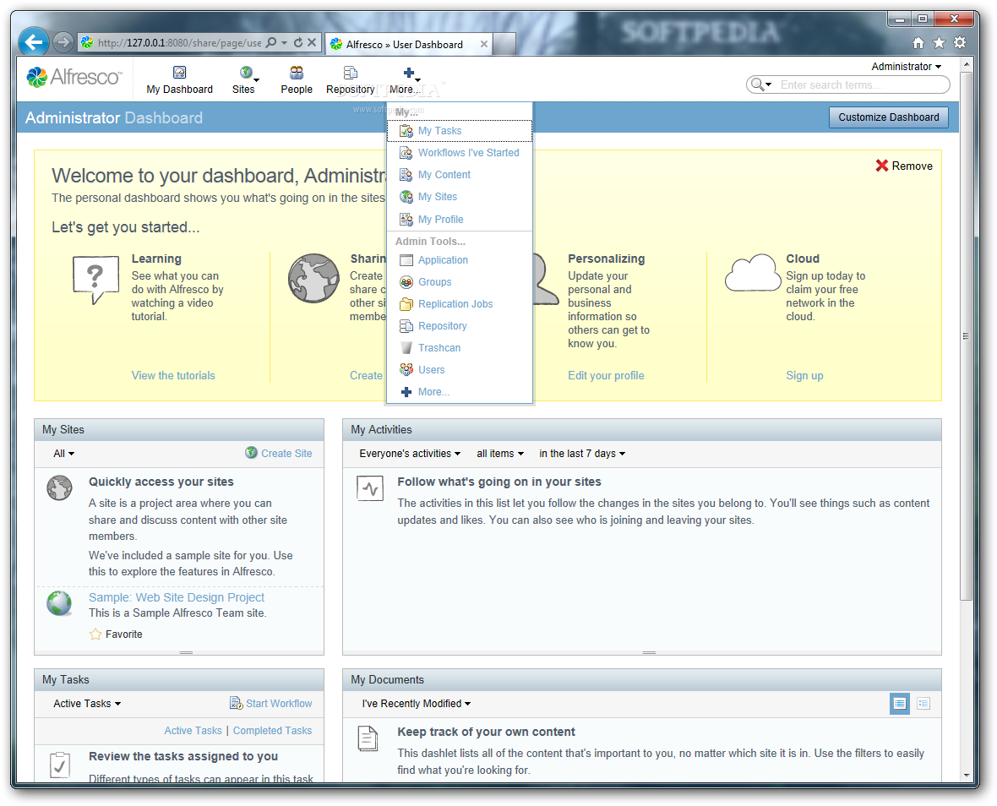Open the search options magnifier dropdown
This screenshot has height=806, width=997.
coord(761,84)
